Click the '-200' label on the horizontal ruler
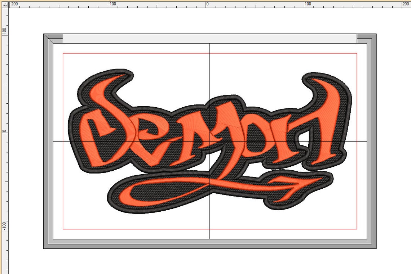Screen dimensions: 411x274 14,3
